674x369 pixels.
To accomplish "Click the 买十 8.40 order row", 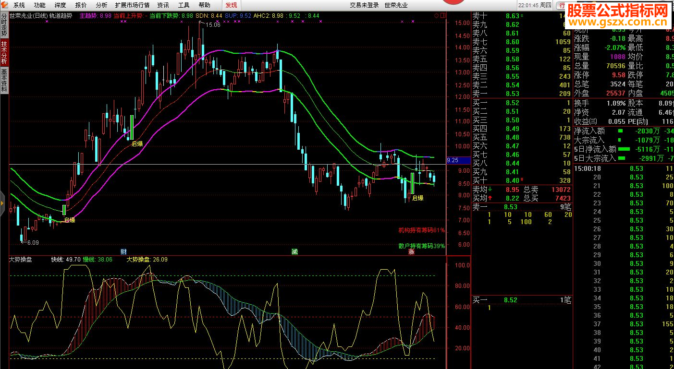I will tap(522, 180).
